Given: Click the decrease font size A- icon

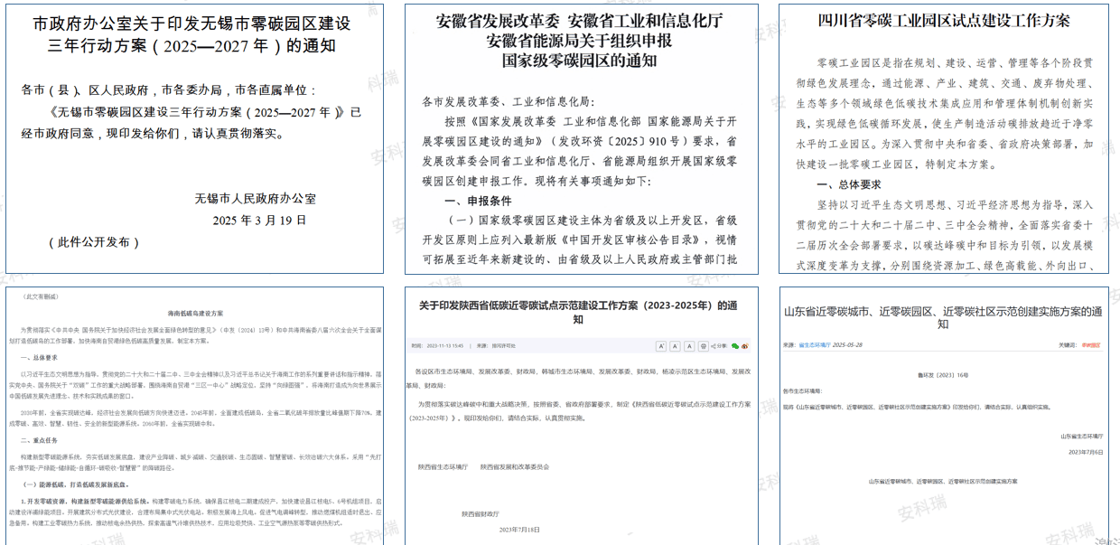Looking at the screenshot, I should click(x=675, y=346).
